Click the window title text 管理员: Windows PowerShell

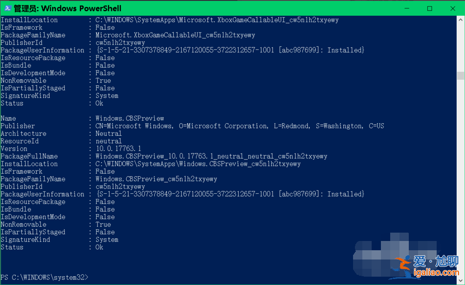[x=68, y=8]
